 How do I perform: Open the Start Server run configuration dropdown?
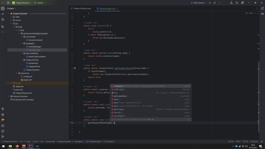tap(198, 3)
